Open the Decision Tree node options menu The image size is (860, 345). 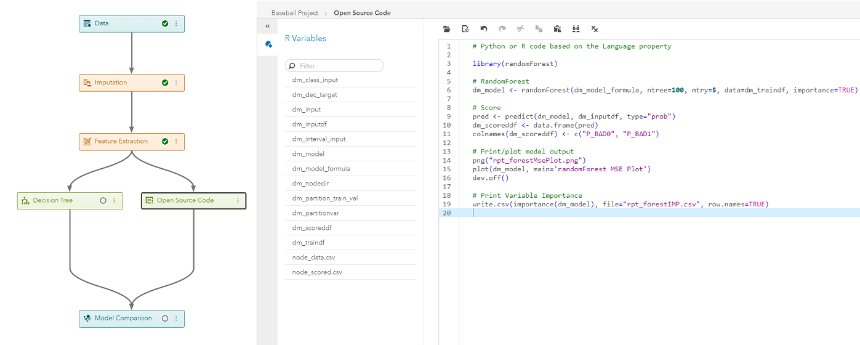tap(114, 201)
